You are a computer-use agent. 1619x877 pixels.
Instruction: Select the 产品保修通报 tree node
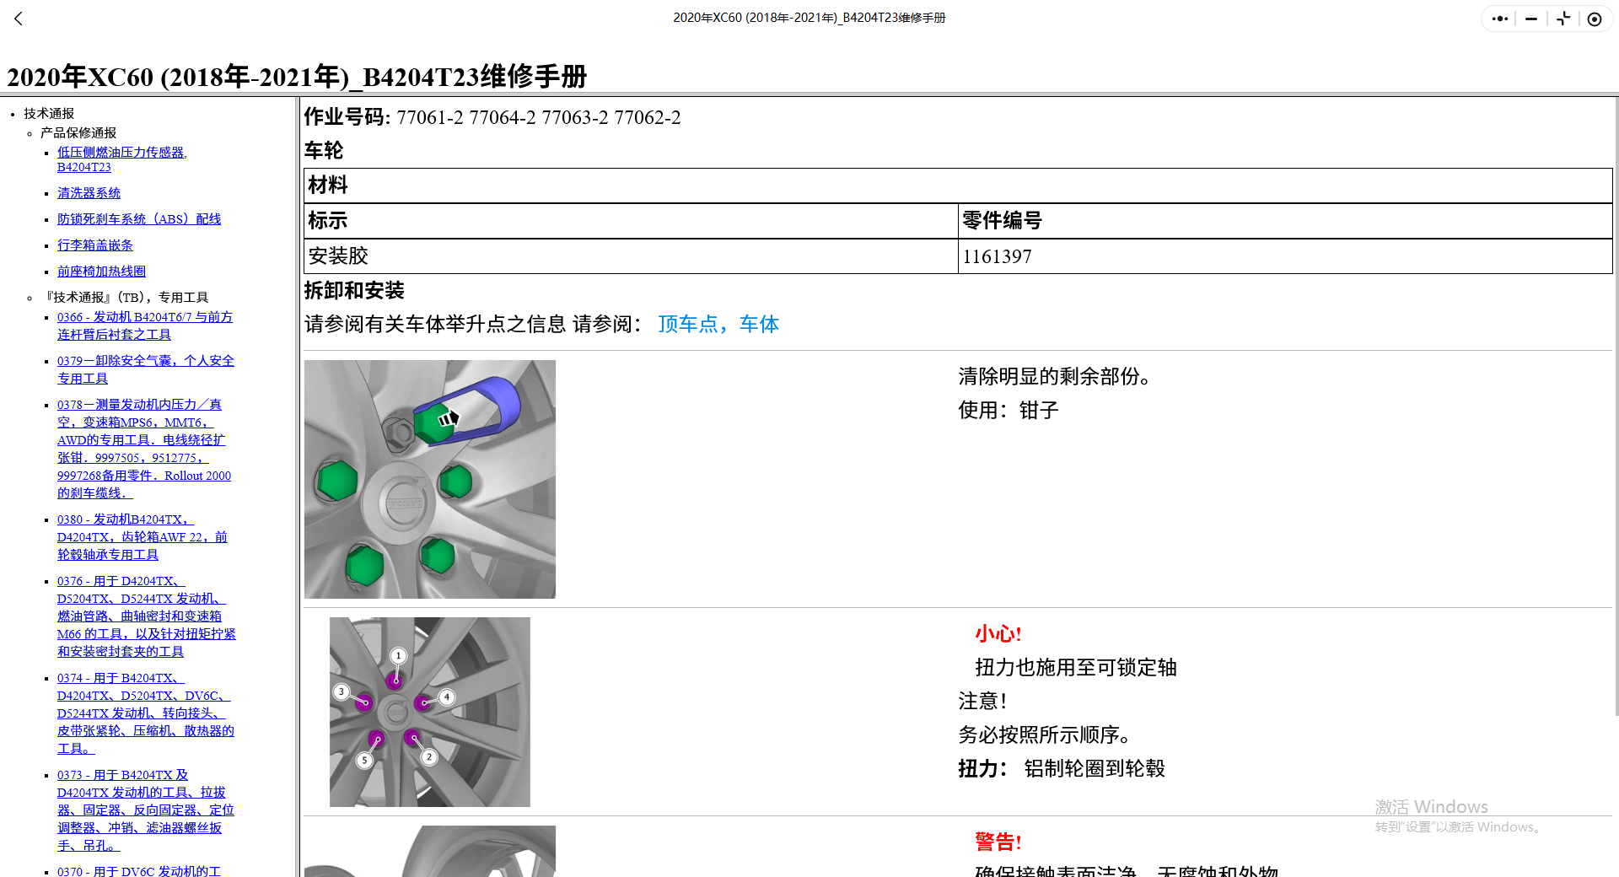coord(78,133)
